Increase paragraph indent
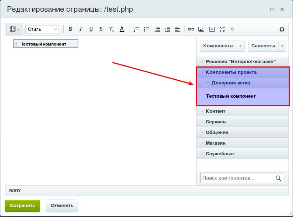The image size is (293, 217). (157, 29)
